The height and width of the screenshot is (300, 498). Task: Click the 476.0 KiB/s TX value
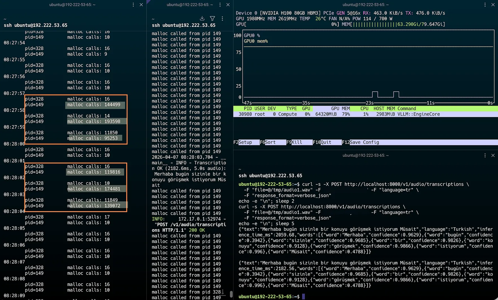(430, 13)
